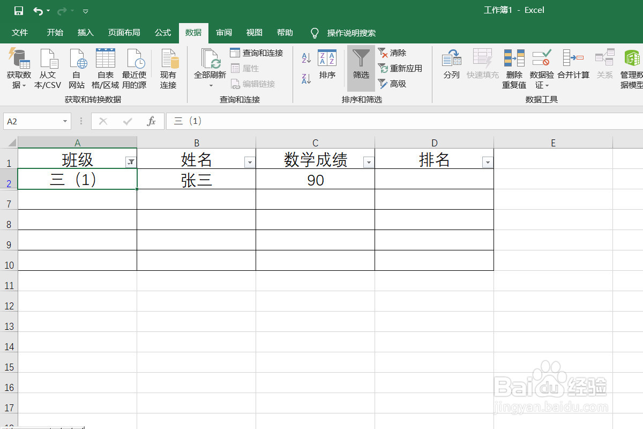The image size is (643, 429).
Task: Click 清除 to clear the filter
Action: pyautogui.click(x=397, y=53)
